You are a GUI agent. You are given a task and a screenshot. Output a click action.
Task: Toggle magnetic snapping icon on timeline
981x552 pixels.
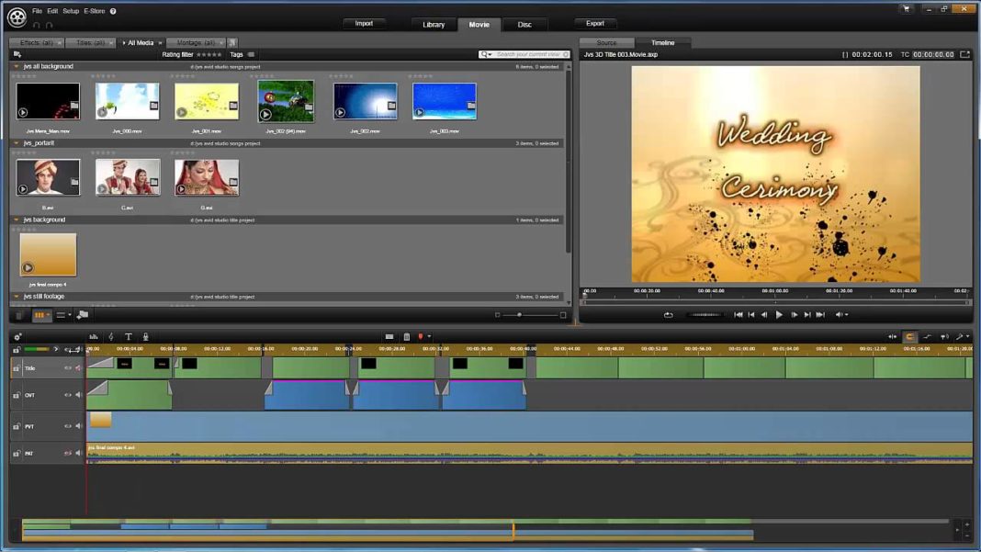(909, 337)
